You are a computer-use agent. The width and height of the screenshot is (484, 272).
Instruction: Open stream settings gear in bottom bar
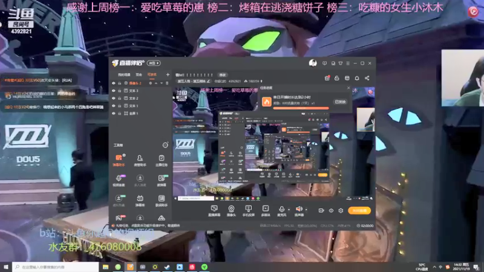341,210
